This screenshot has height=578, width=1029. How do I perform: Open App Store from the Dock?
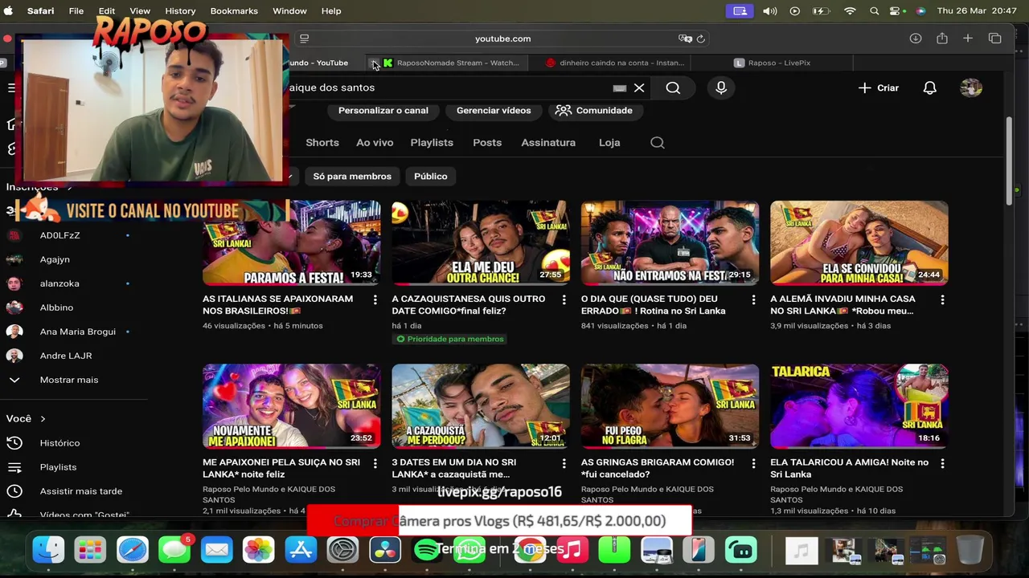click(x=301, y=550)
